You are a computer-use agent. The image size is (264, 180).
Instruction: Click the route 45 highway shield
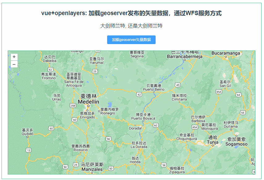178,85
